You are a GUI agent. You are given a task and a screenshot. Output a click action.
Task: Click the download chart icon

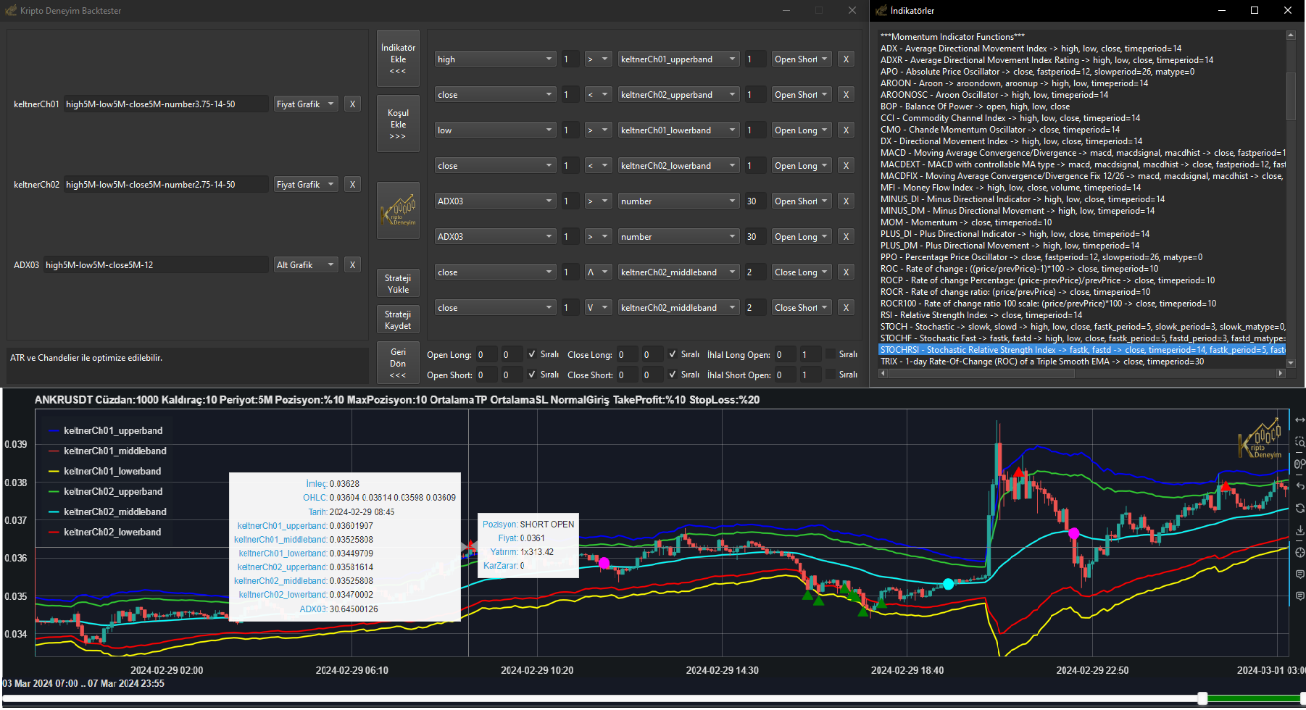(x=1299, y=530)
